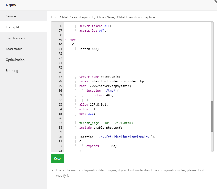Click the editor's vertical scrollbar thumb

(x=212, y=116)
